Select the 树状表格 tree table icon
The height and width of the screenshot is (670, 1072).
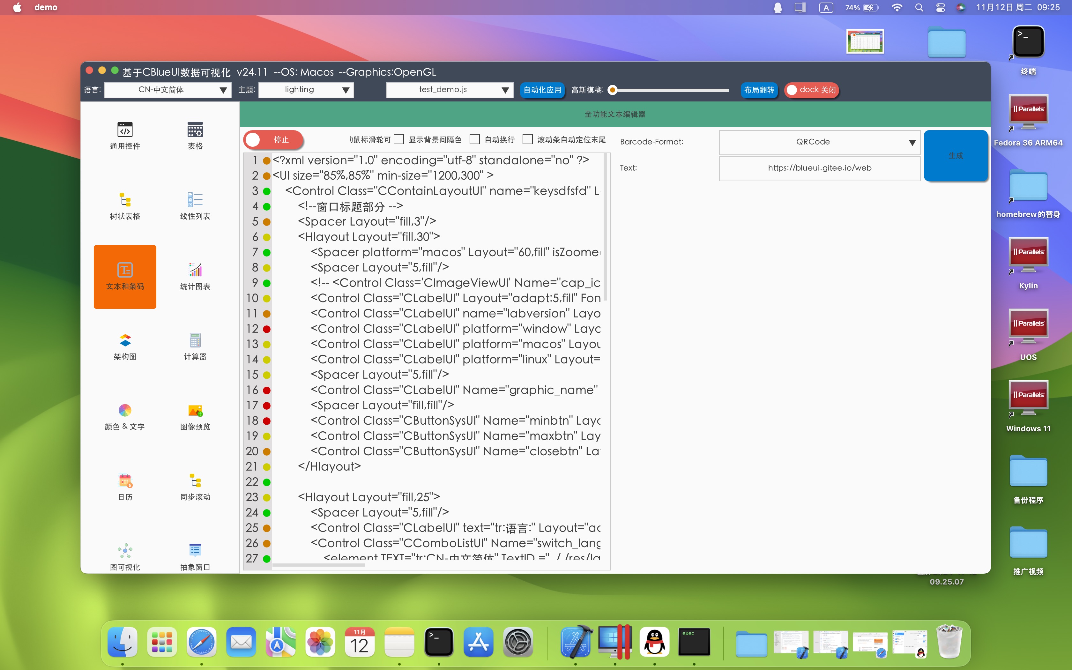[125, 200]
